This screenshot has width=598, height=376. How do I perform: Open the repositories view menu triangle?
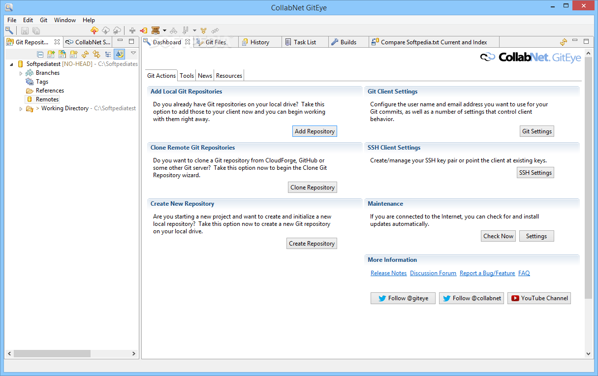coord(133,53)
